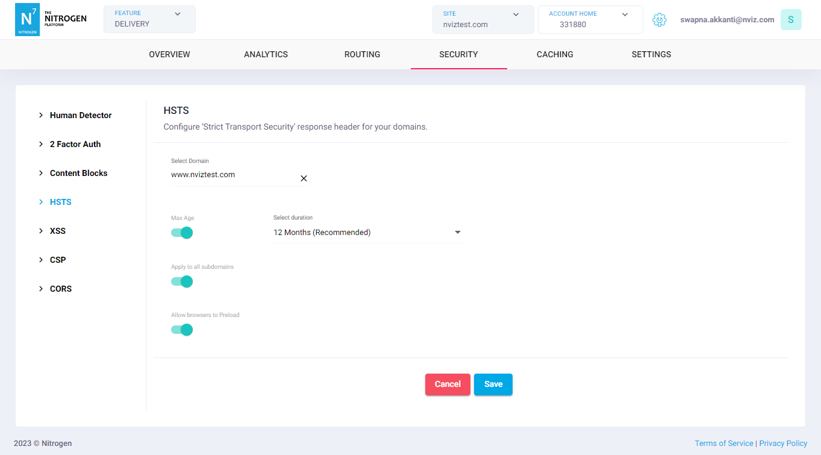Image resolution: width=821 pixels, height=455 pixels.
Task: Click chevron next to 2 Factor Auth
Action: (x=41, y=144)
